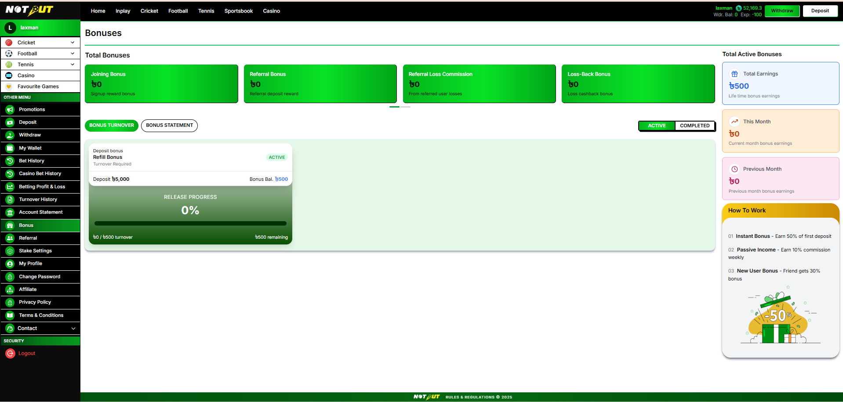Open My Wallet icon in sidebar
Screen dimensions: 843x402
[10, 148]
